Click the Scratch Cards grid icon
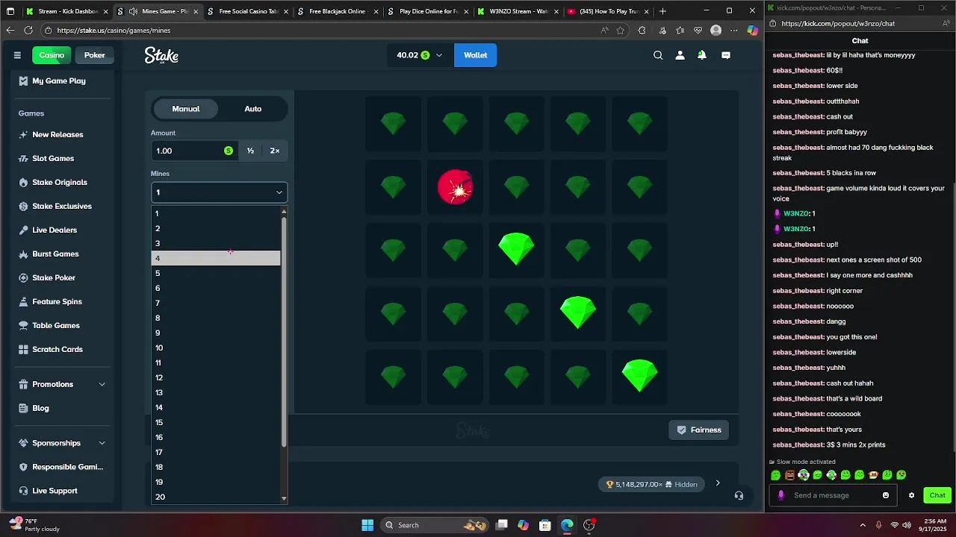 coord(23,349)
